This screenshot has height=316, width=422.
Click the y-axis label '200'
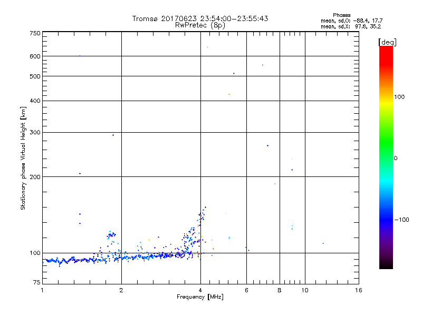[x=35, y=177]
